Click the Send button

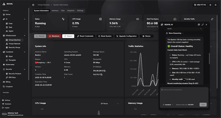[x=203, y=105]
